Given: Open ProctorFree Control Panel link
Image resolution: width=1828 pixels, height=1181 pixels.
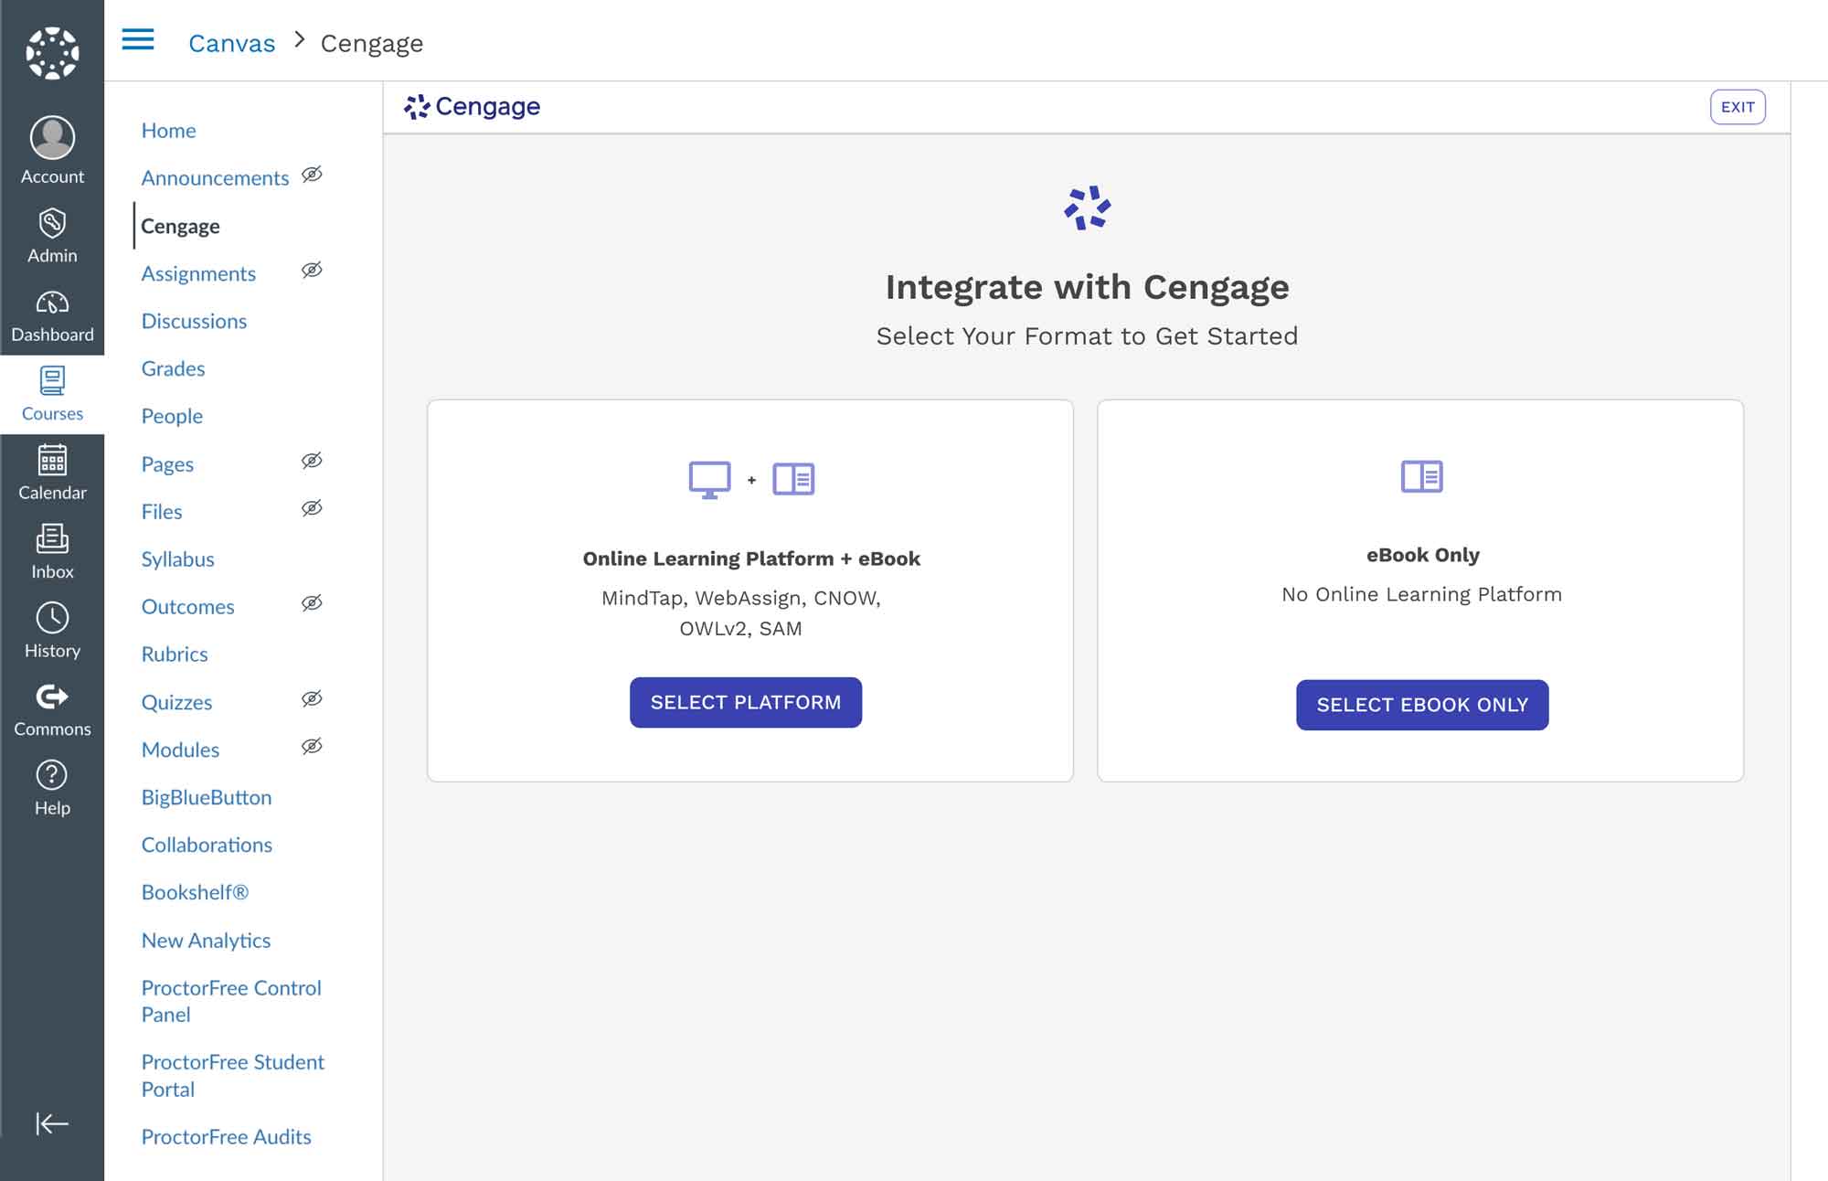Looking at the screenshot, I should (231, 1002).
